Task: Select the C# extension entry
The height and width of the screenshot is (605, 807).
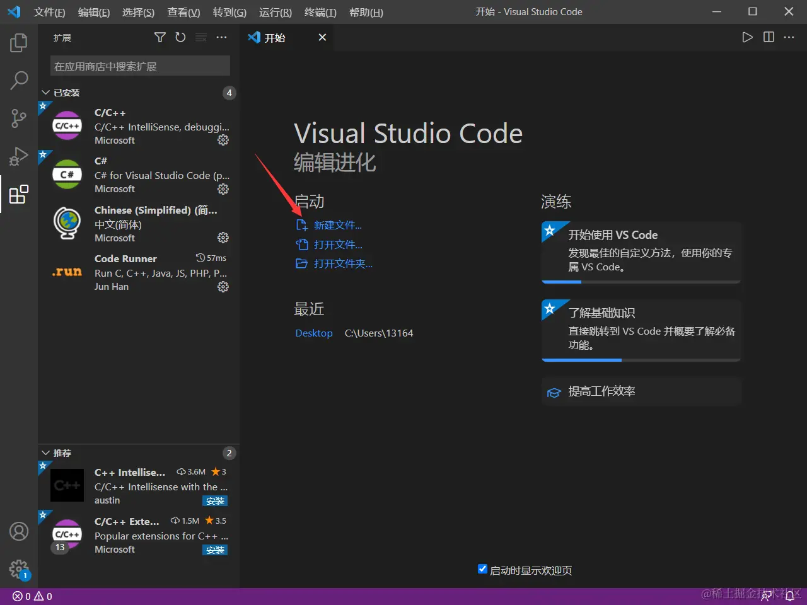Action: pyautogui.click(x=139, y=175)
